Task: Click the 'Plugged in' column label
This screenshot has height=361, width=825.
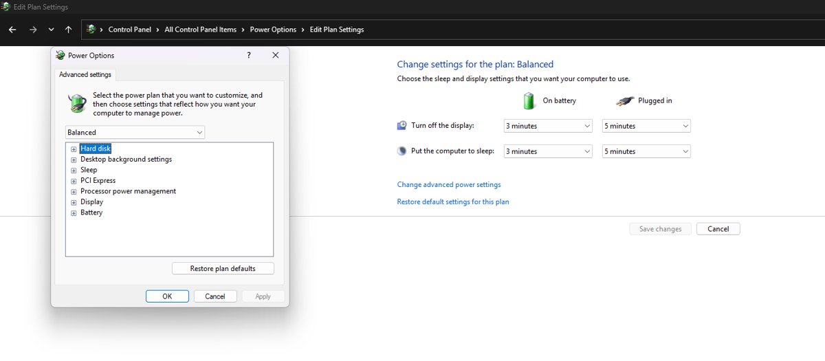Action: pos(655,101)
